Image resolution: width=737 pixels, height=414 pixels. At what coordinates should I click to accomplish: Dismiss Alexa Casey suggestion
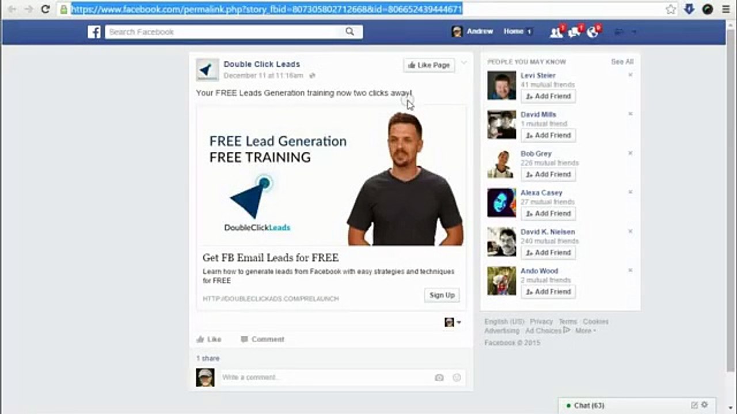(630, 192)
